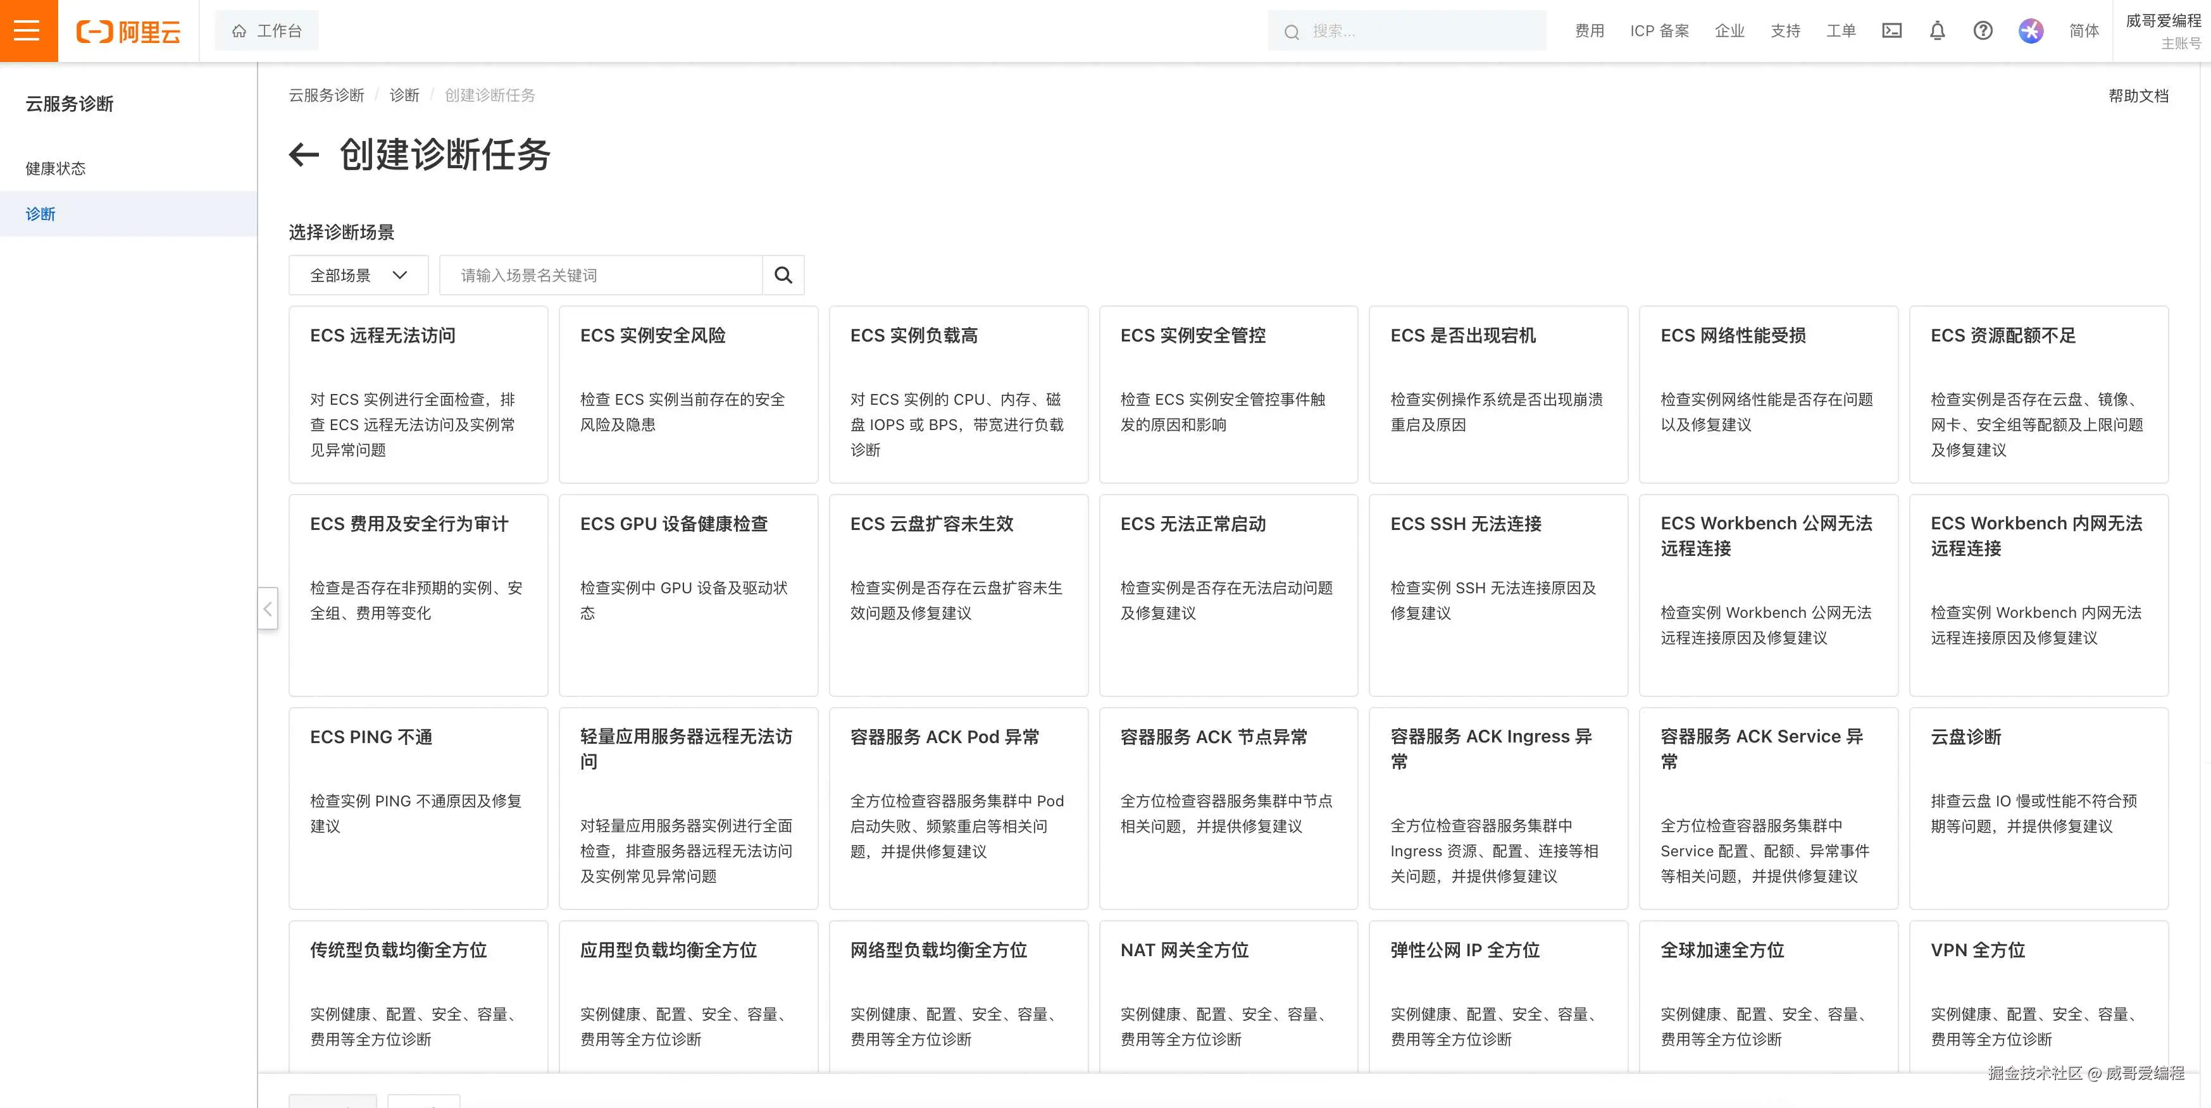Viewport: 2211px width, 1108px height.
Task: Open the notifications bell icon
Action: tap(1937, 31)
